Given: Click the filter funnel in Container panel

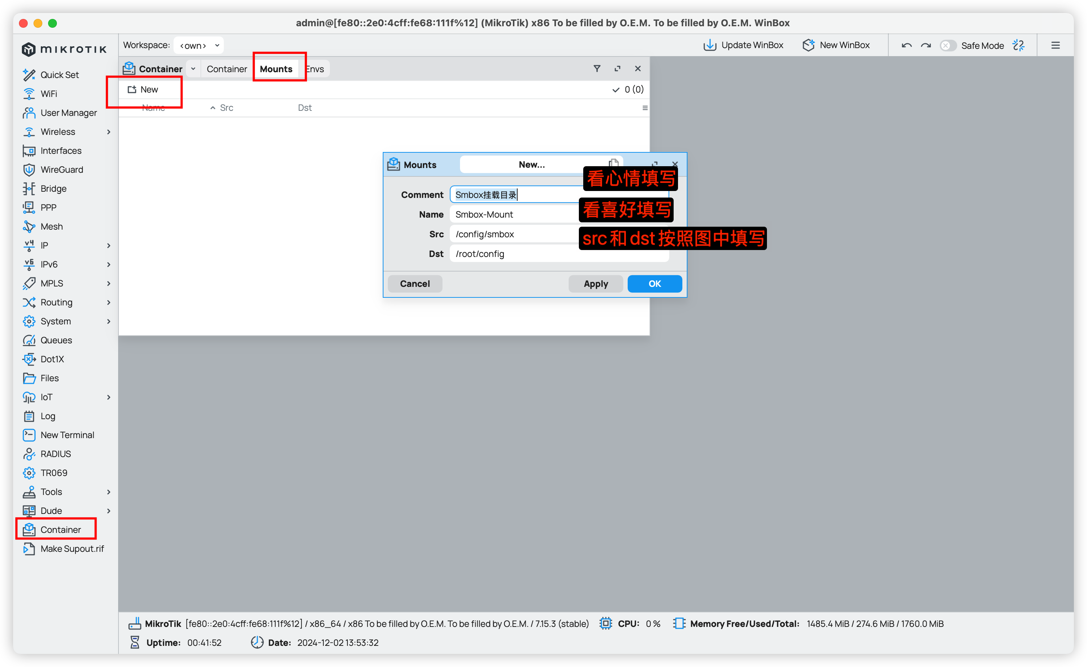Looking at the screenshot, I should tap(597, 69).
